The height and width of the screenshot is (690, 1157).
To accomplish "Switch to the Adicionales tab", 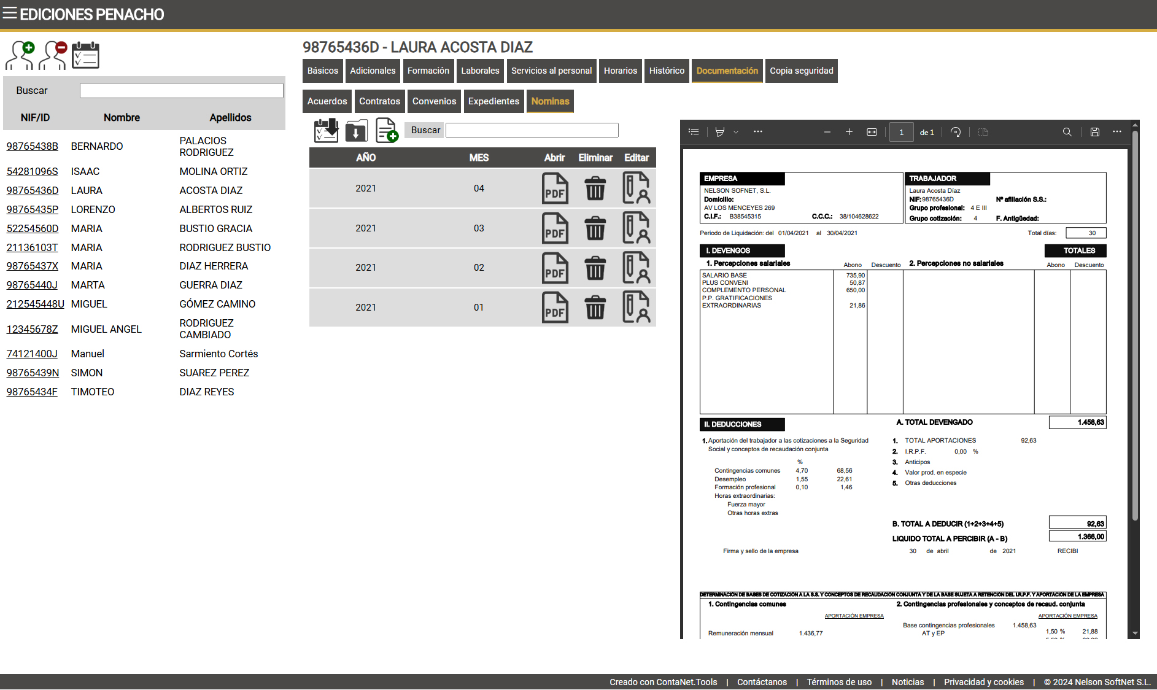I will [373, 71].
